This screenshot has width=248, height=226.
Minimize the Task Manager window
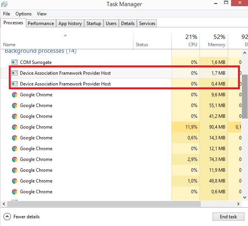pos(216,3)
